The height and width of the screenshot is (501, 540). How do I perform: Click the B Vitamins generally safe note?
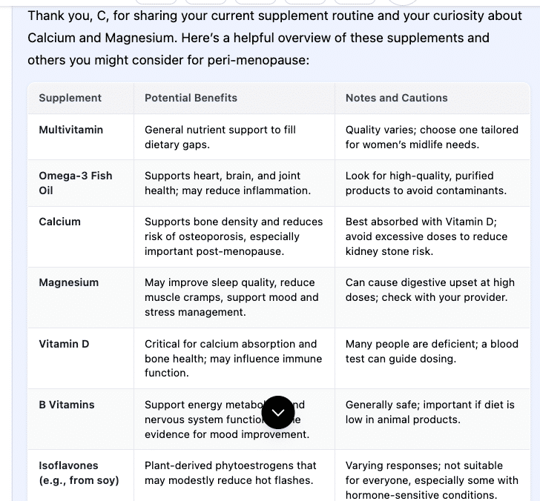pos(429,412)
